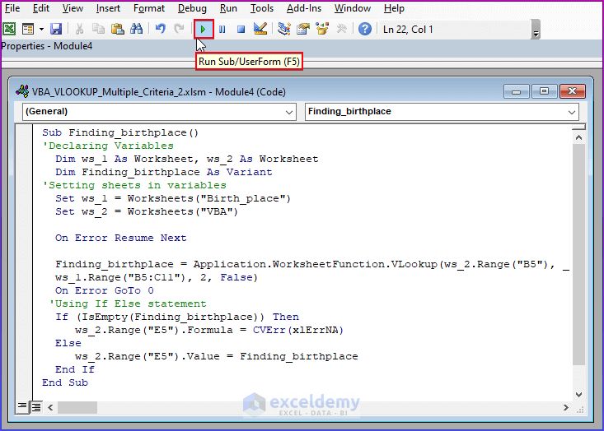Open the Insert menu
This screenshot has width=604, height=431.
point(108,8)
